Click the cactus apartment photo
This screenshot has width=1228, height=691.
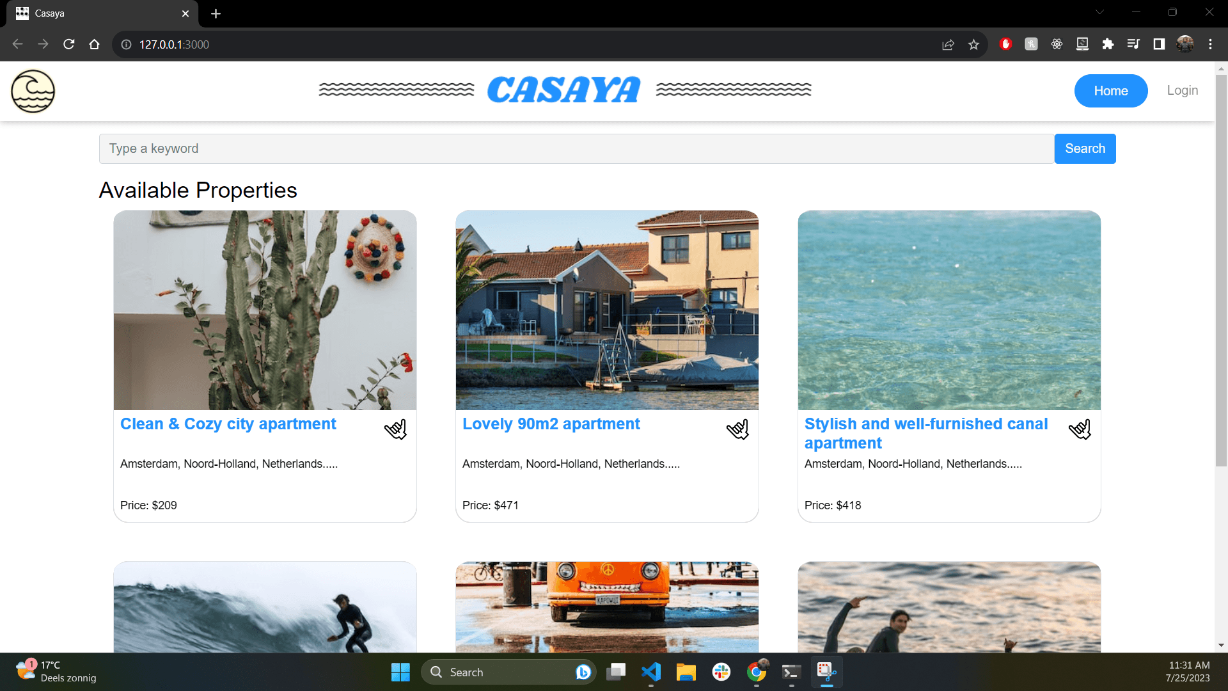[265, 310]
